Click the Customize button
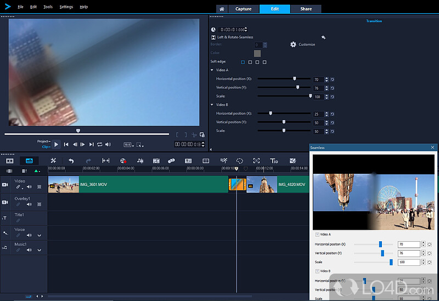 point(303,44)
